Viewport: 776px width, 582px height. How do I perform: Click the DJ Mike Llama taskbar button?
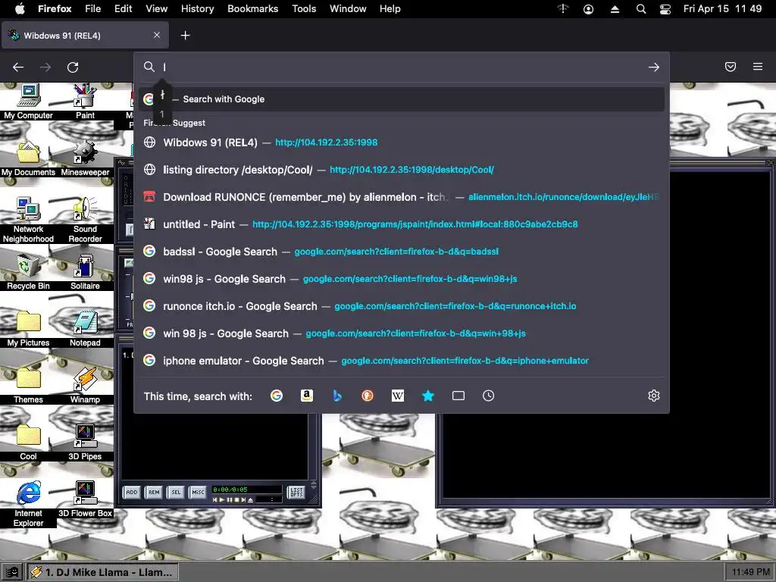102,572
